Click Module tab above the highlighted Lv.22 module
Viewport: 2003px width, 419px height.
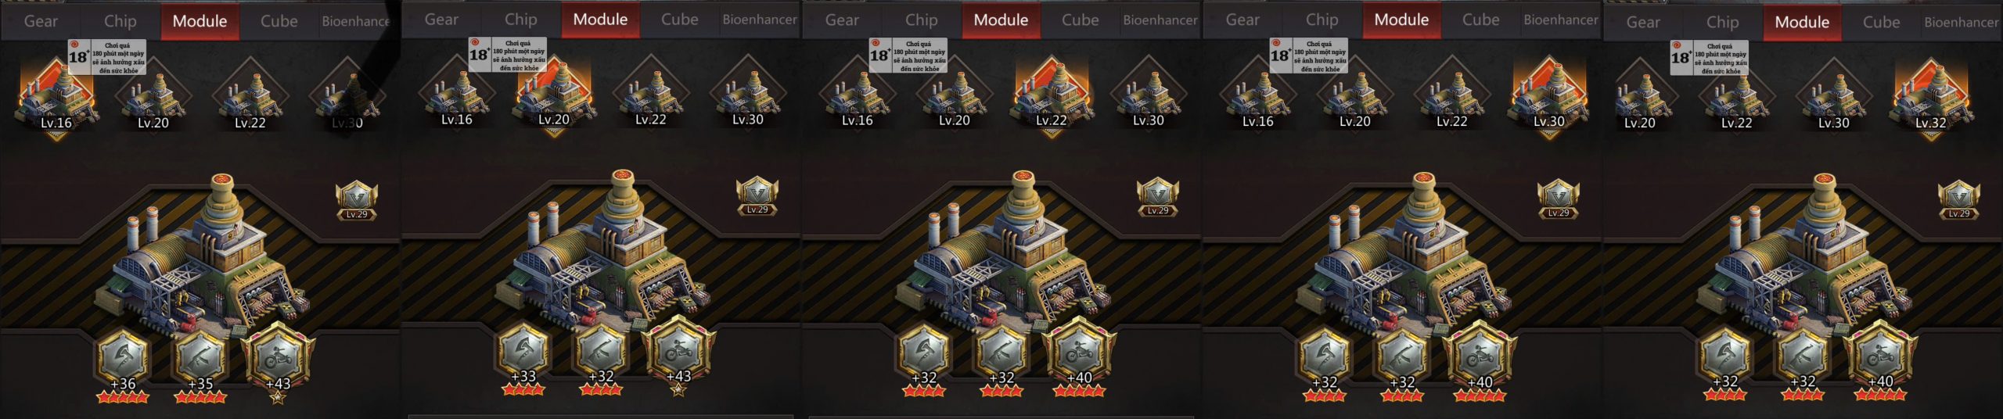1001,20
